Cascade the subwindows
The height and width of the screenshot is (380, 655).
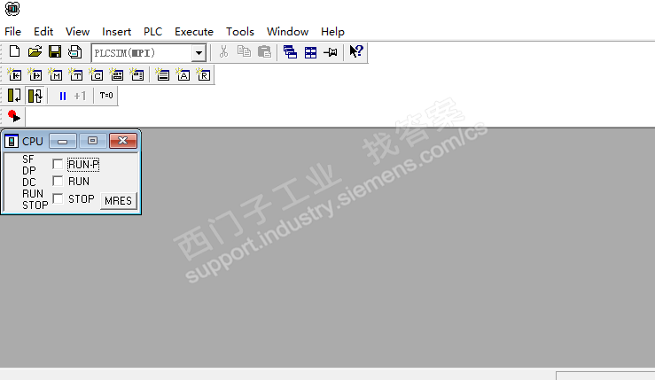290,52
